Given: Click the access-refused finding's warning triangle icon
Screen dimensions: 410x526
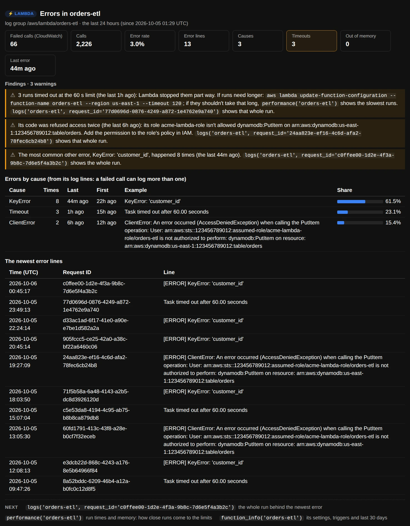Looking at the screenshot, I should pyautogui.click(x=13, y=125).
